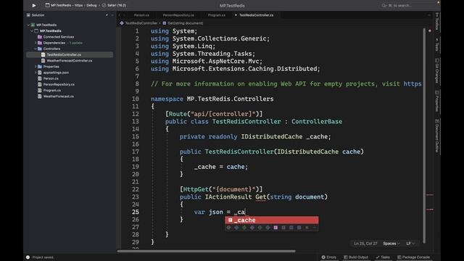
Task: Run the project with the Play button
Action: click(34, 5)
